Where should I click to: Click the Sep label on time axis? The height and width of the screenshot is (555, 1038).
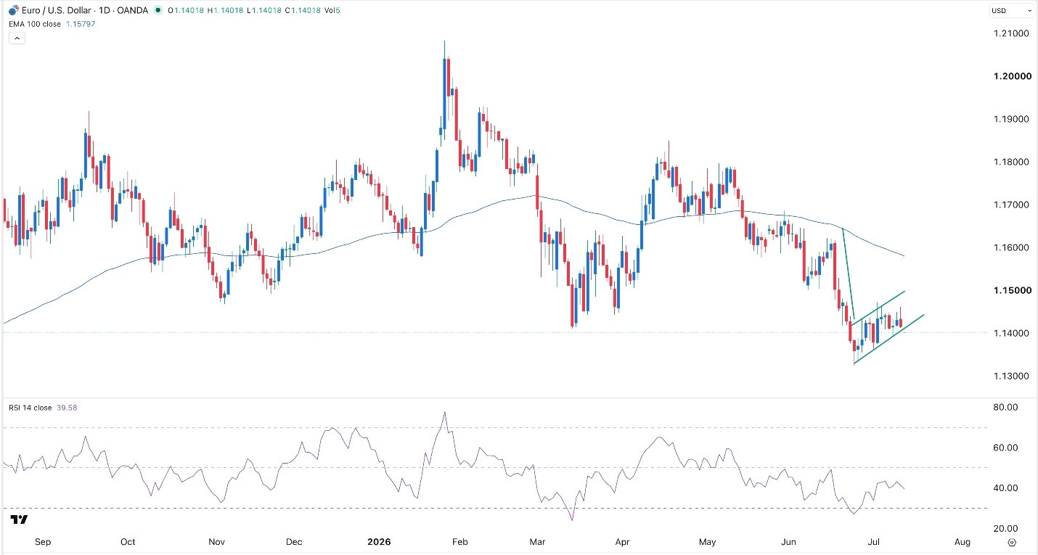(x=43, y=542)
